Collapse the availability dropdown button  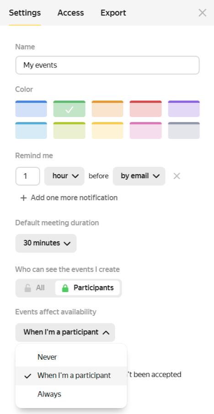[65, 332]
